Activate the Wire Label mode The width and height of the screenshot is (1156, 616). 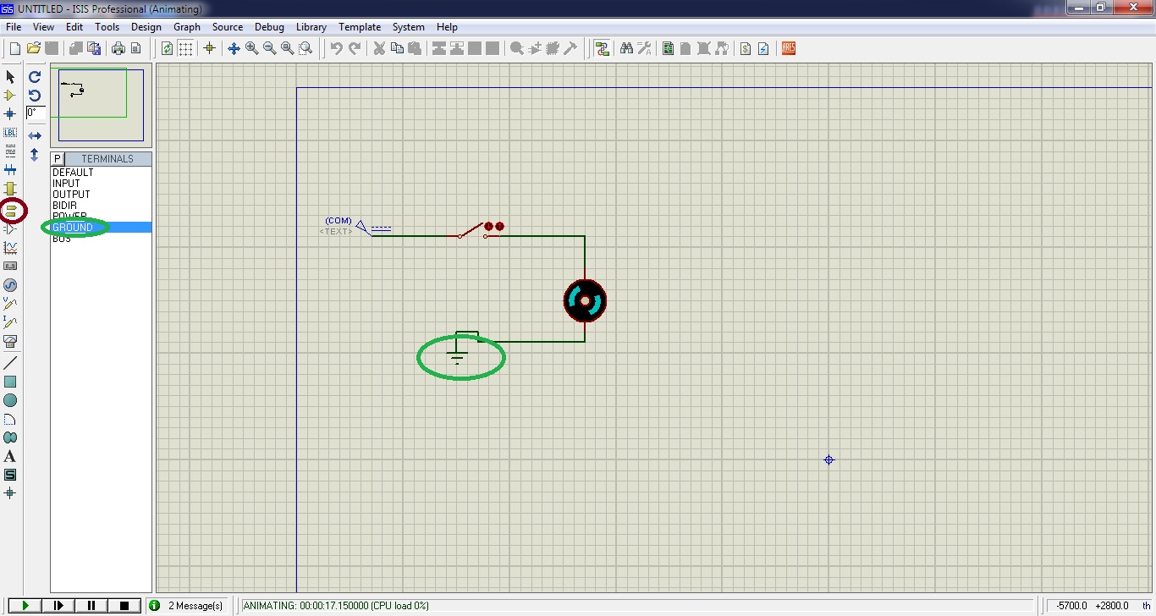click(x=11, y=132)
